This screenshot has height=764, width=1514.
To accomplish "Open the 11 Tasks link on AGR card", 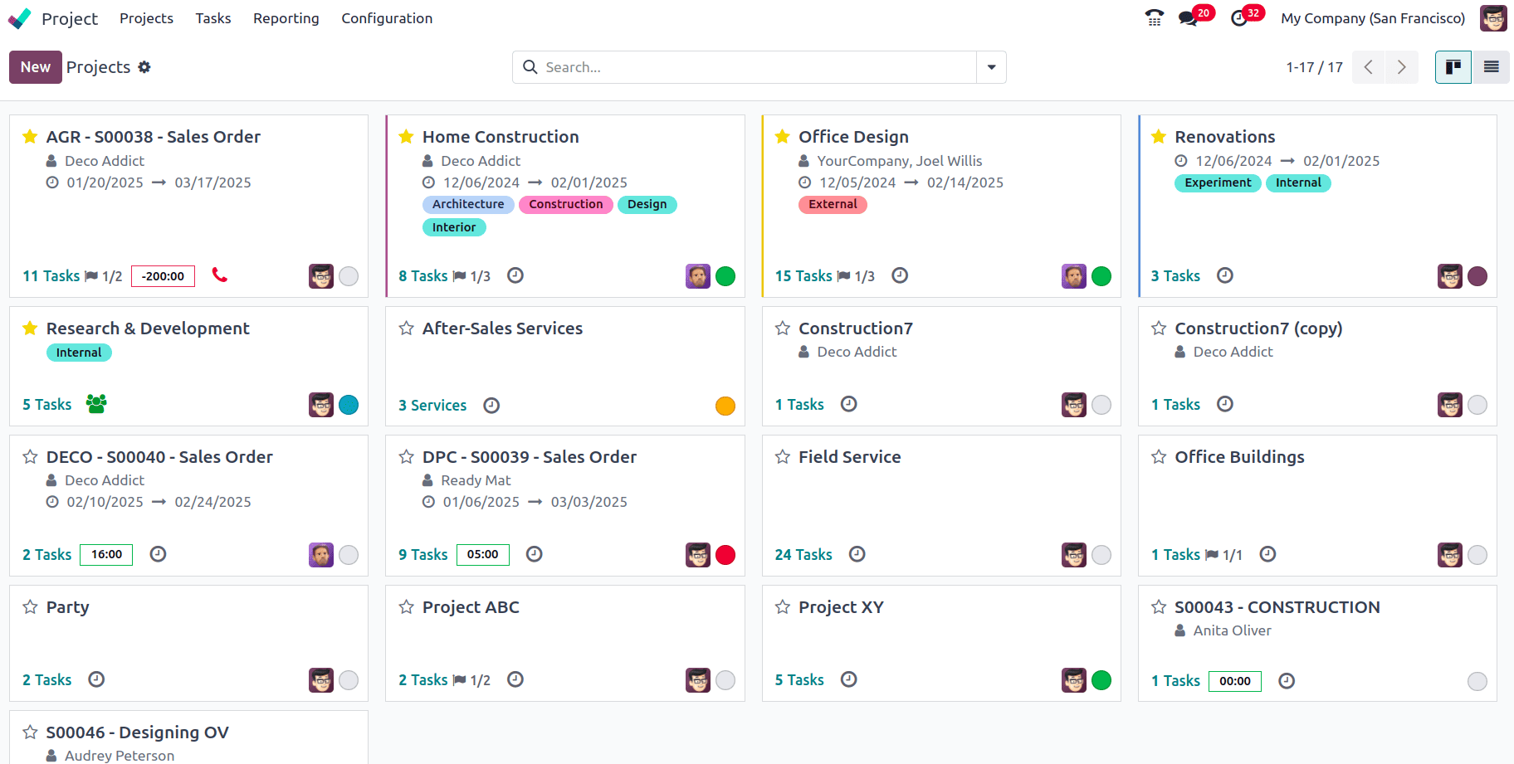I will (51, 275).
